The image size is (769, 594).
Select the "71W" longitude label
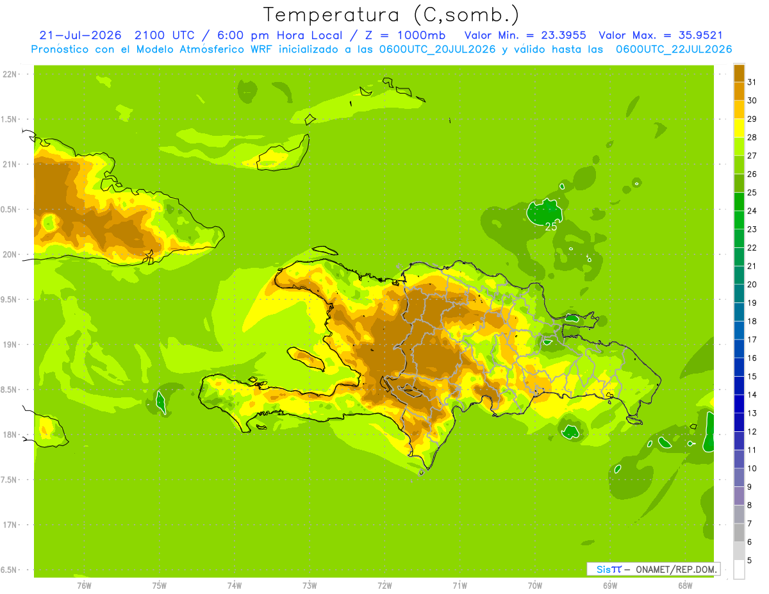tap(459, 586)
